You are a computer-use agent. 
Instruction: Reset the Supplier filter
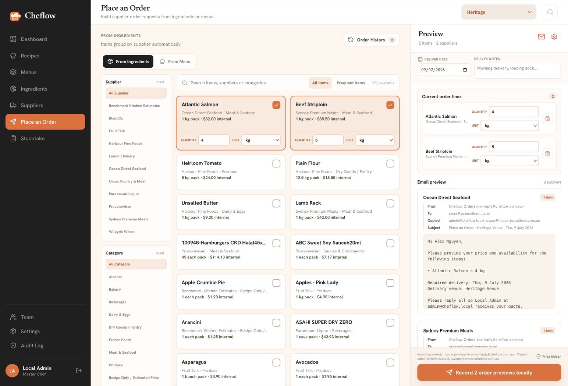[160, 82]
